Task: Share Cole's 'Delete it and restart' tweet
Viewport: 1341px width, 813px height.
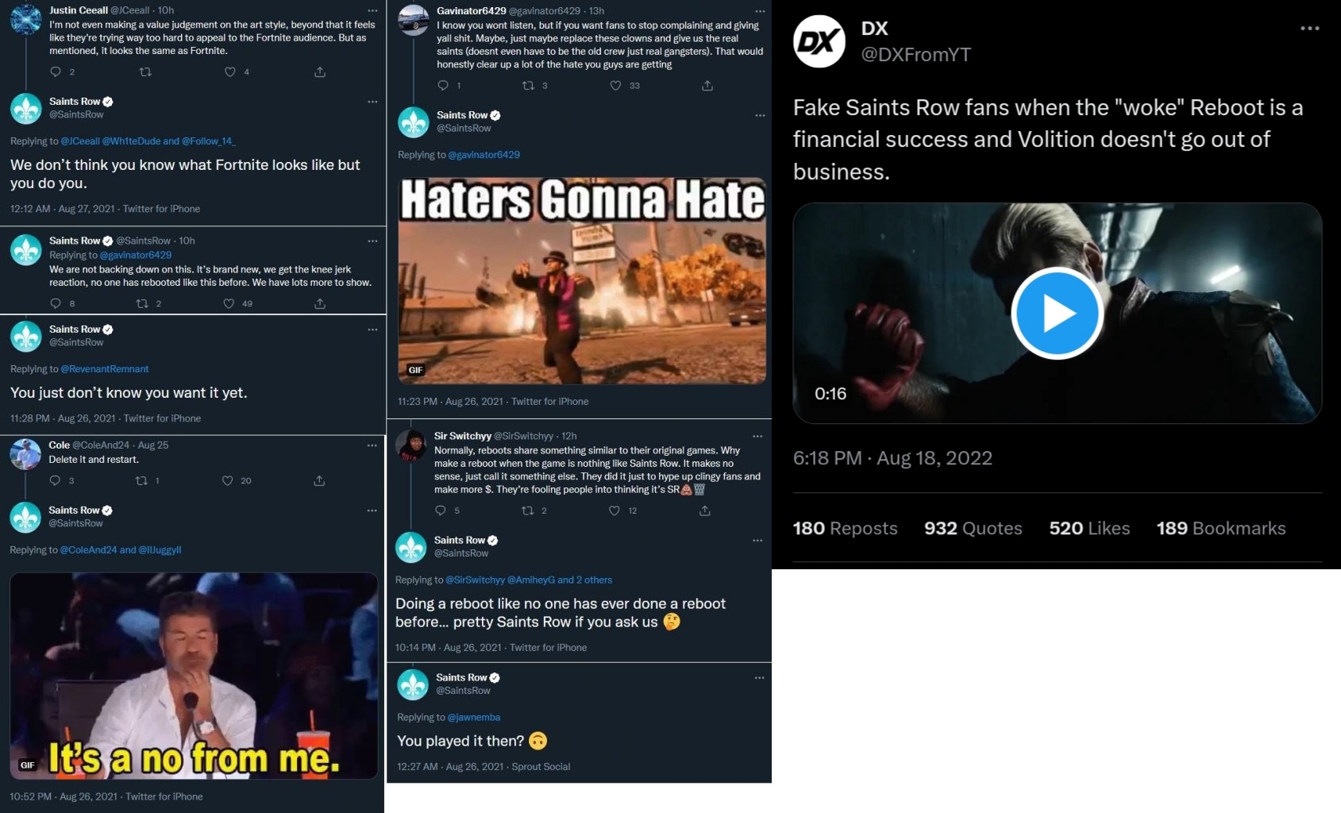Action: click(x=319, y=480)
